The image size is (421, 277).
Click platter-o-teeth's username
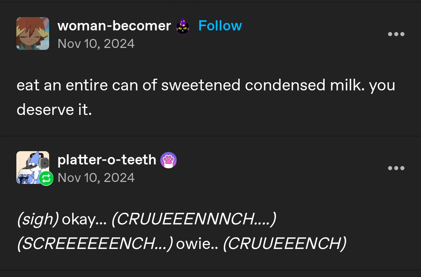[107, 160]
